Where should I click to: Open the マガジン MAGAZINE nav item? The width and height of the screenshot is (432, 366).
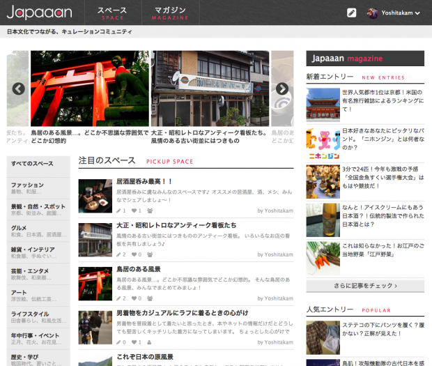click(170, 13)
